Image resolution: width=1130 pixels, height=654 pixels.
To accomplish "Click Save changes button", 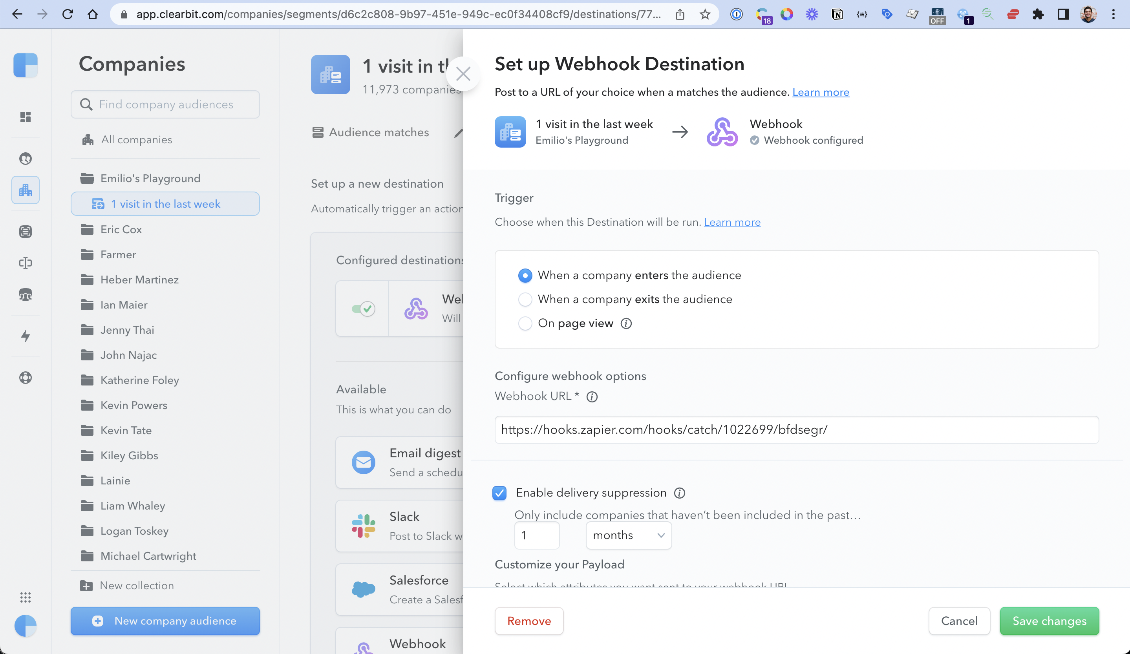I will click(1049, 621).
